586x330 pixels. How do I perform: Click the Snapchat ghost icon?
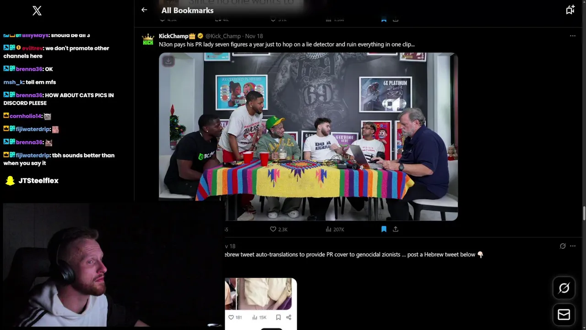click(10, 181)
